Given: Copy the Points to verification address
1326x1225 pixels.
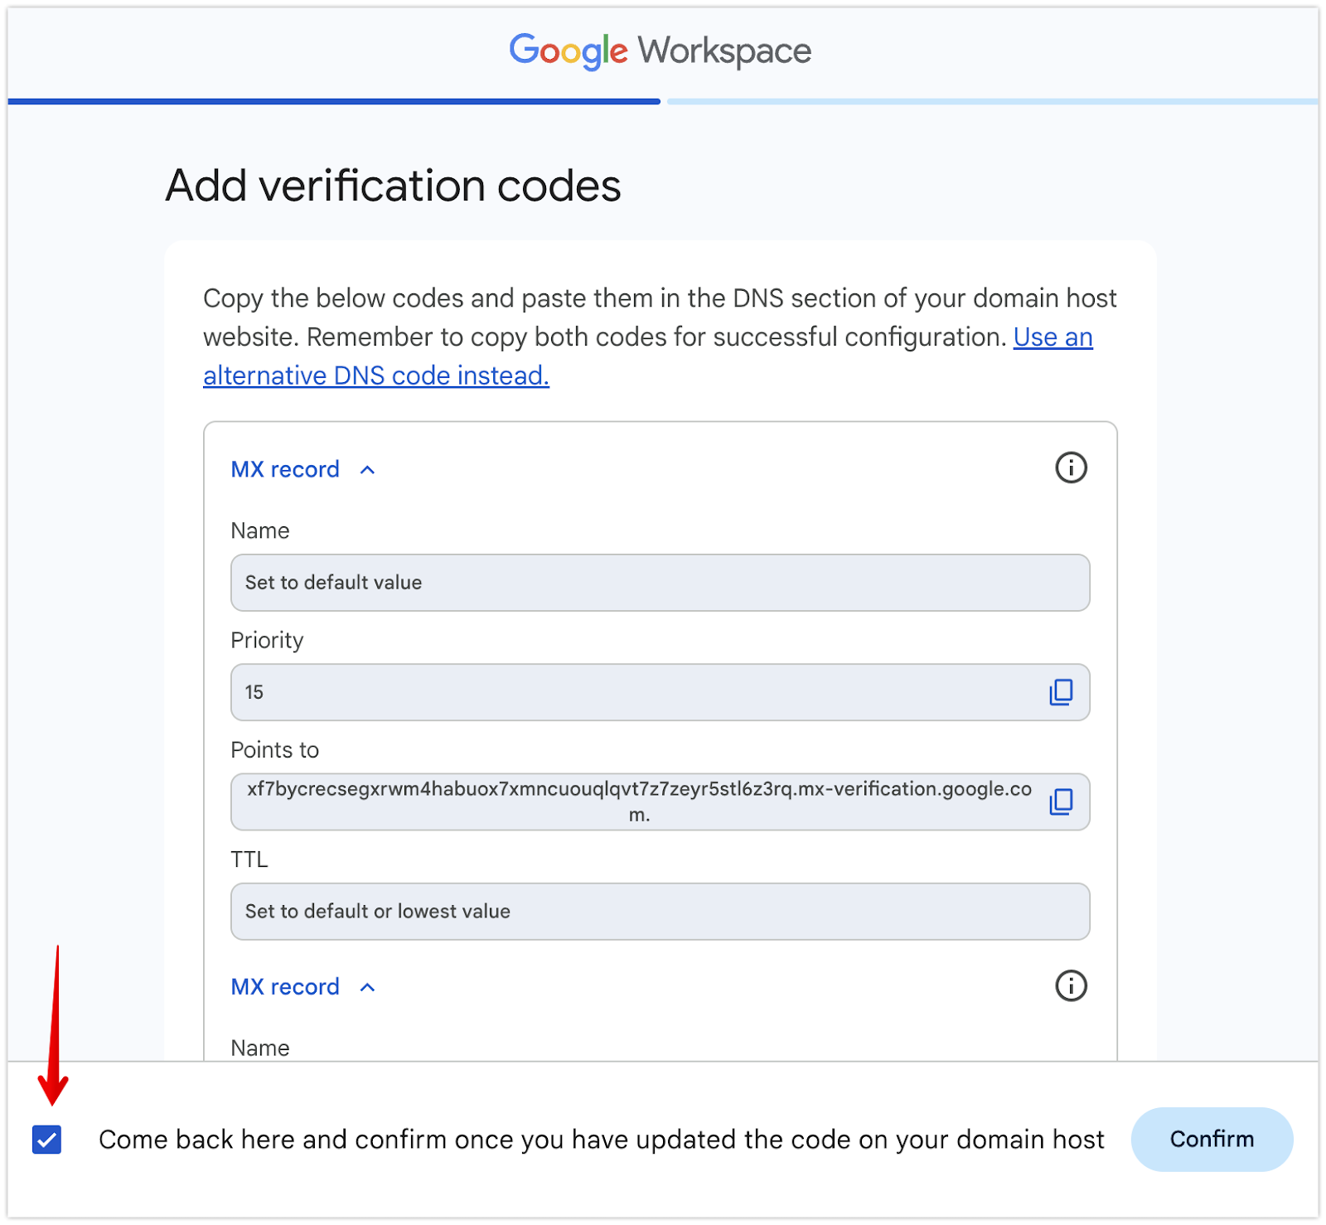Looking at the screenshot, I should (1061, 801).
